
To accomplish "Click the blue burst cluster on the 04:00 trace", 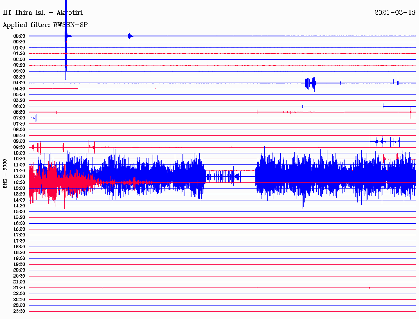I will [x=310, y=83].
